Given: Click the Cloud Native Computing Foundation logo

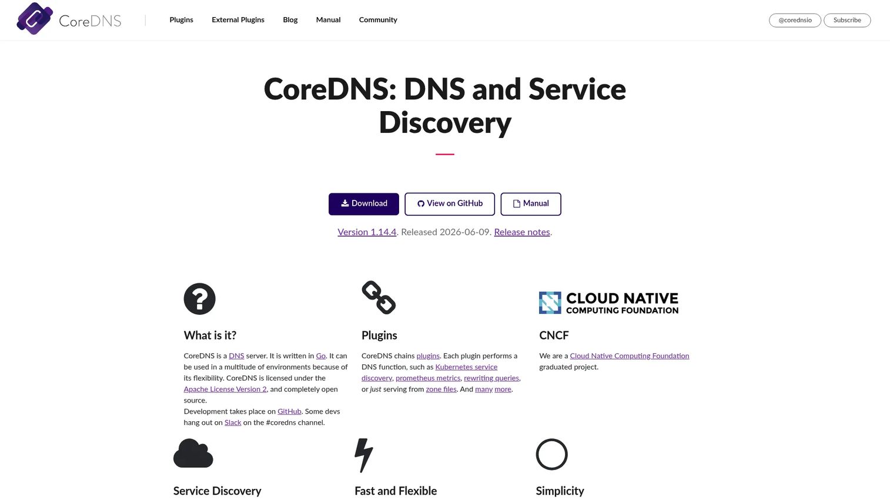Looking at the screenshot, I should coord(608,303).
